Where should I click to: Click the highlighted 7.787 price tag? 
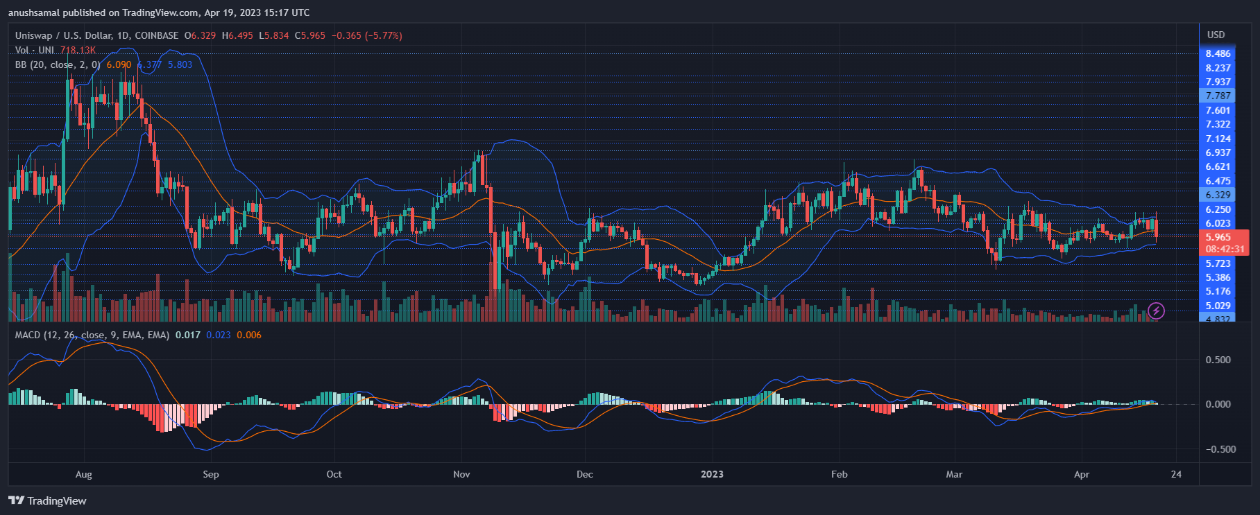(1218, 96)
